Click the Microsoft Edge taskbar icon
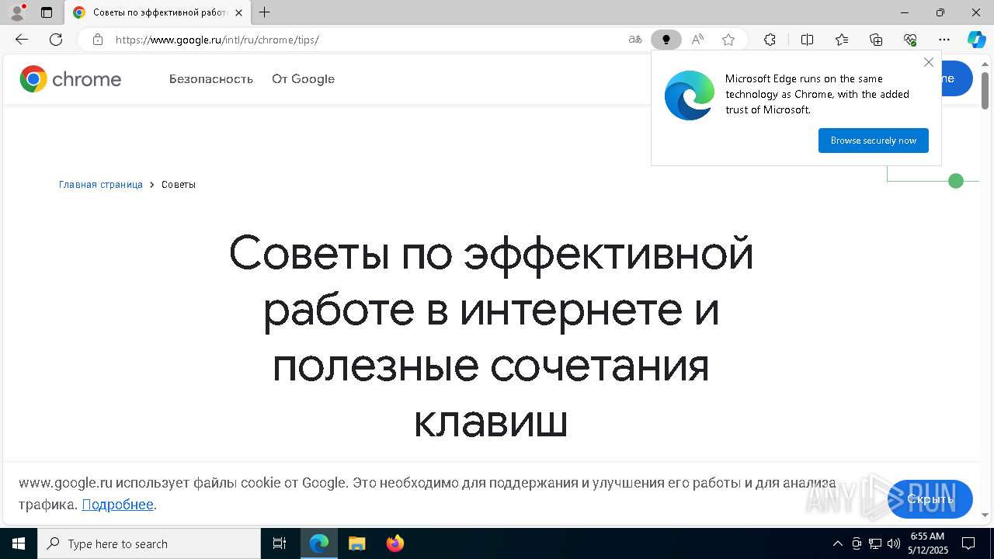The height and width of the screenshot is (559, 994). click(319, 543)
